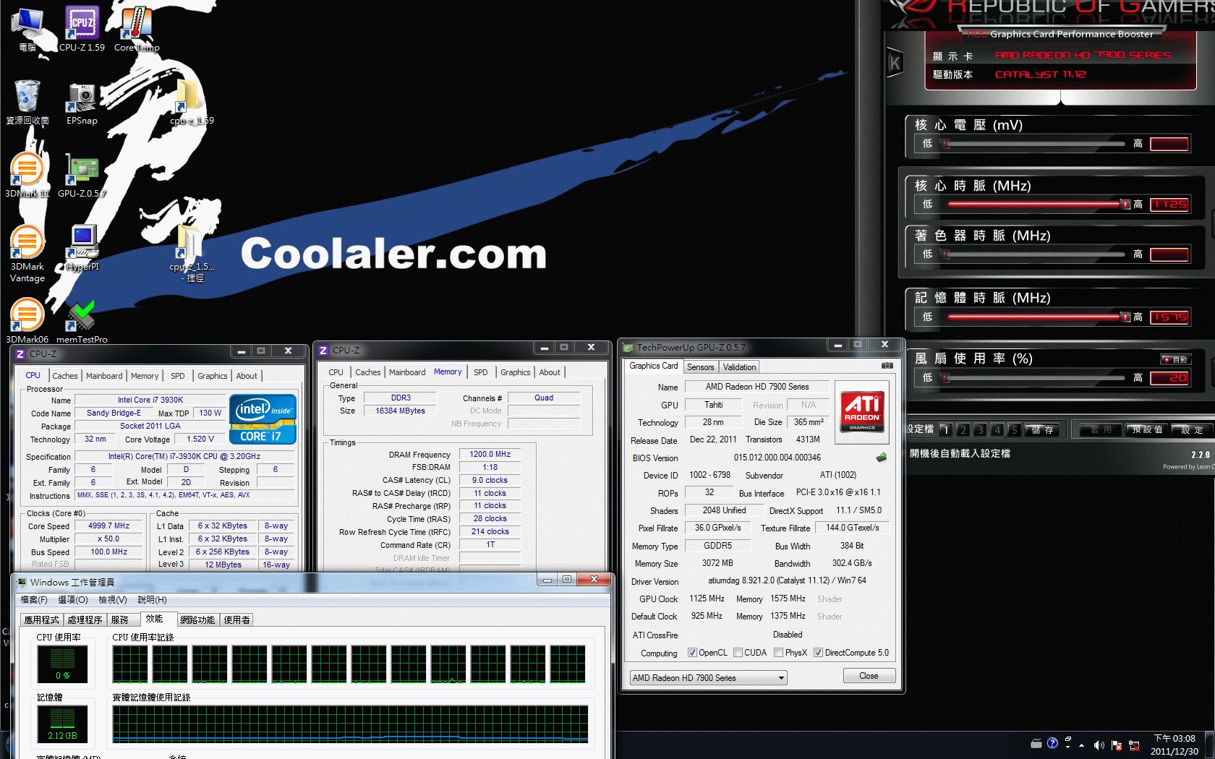The height and width of the screenshot is (759, 1215).
Task: Open the SPD tab in Memory CPU-Z window
Action: tap(481, 372)
